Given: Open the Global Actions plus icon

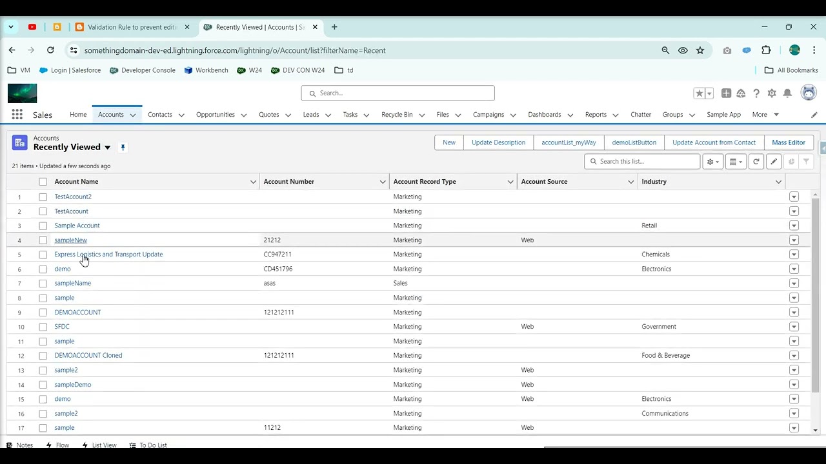Looking at the screenshot, I should [726, 93].
